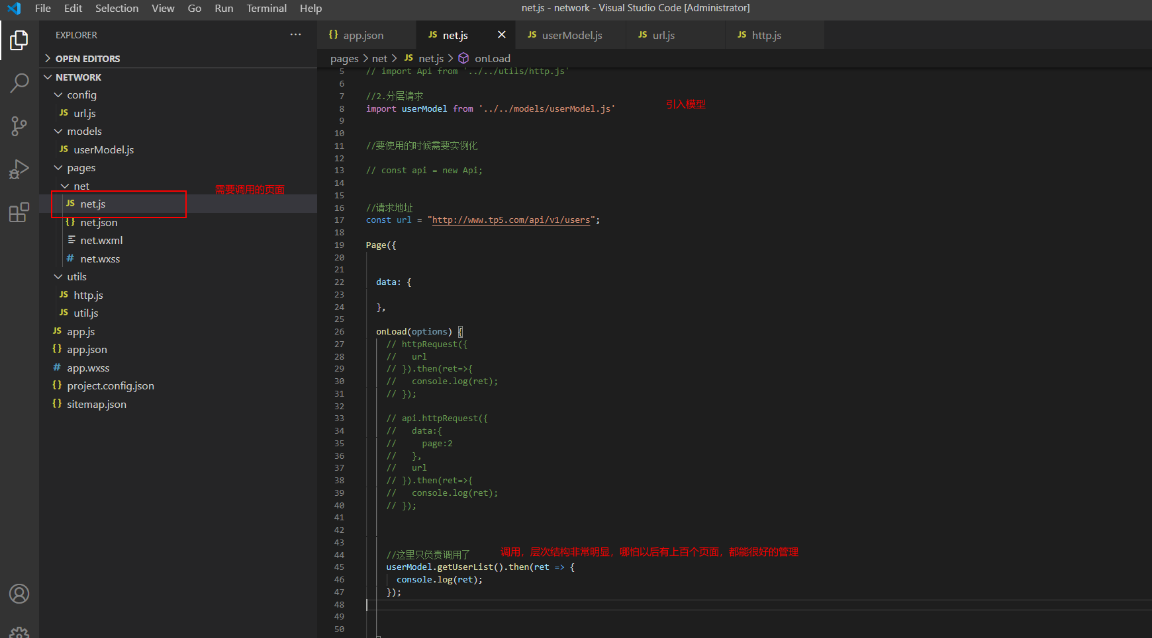Click the net.js breadcrumb segment
The height and width of the screenshot is (638, 1152).
click(x=431, y=58)
